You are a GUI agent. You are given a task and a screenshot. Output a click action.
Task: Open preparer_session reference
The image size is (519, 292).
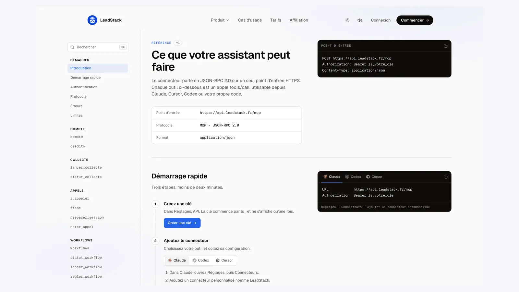[87, 218]
